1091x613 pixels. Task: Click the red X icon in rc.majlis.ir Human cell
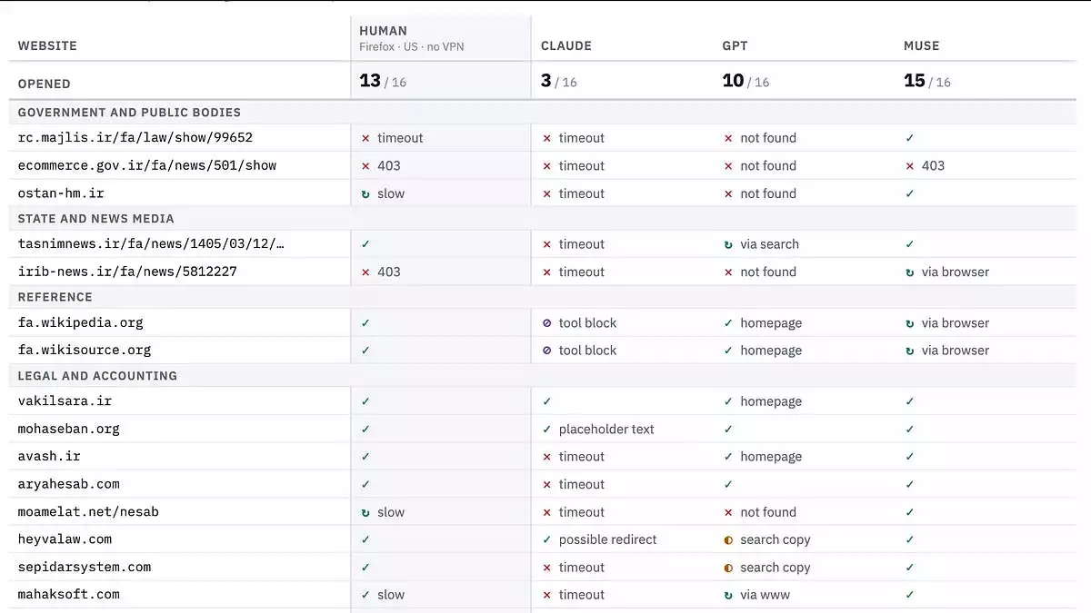coord(365,138)
